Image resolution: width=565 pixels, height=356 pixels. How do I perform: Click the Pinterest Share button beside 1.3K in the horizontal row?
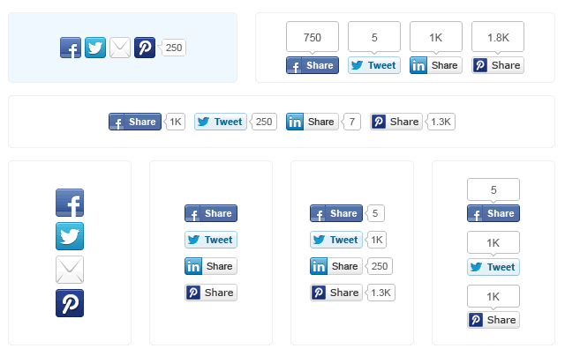click(x=396, y=122)
